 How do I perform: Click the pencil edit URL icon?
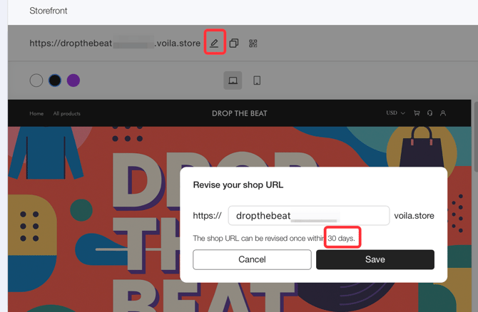click(x=214, y=43)
